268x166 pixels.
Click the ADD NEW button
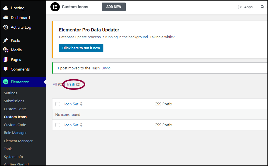[x=114, y=7]
